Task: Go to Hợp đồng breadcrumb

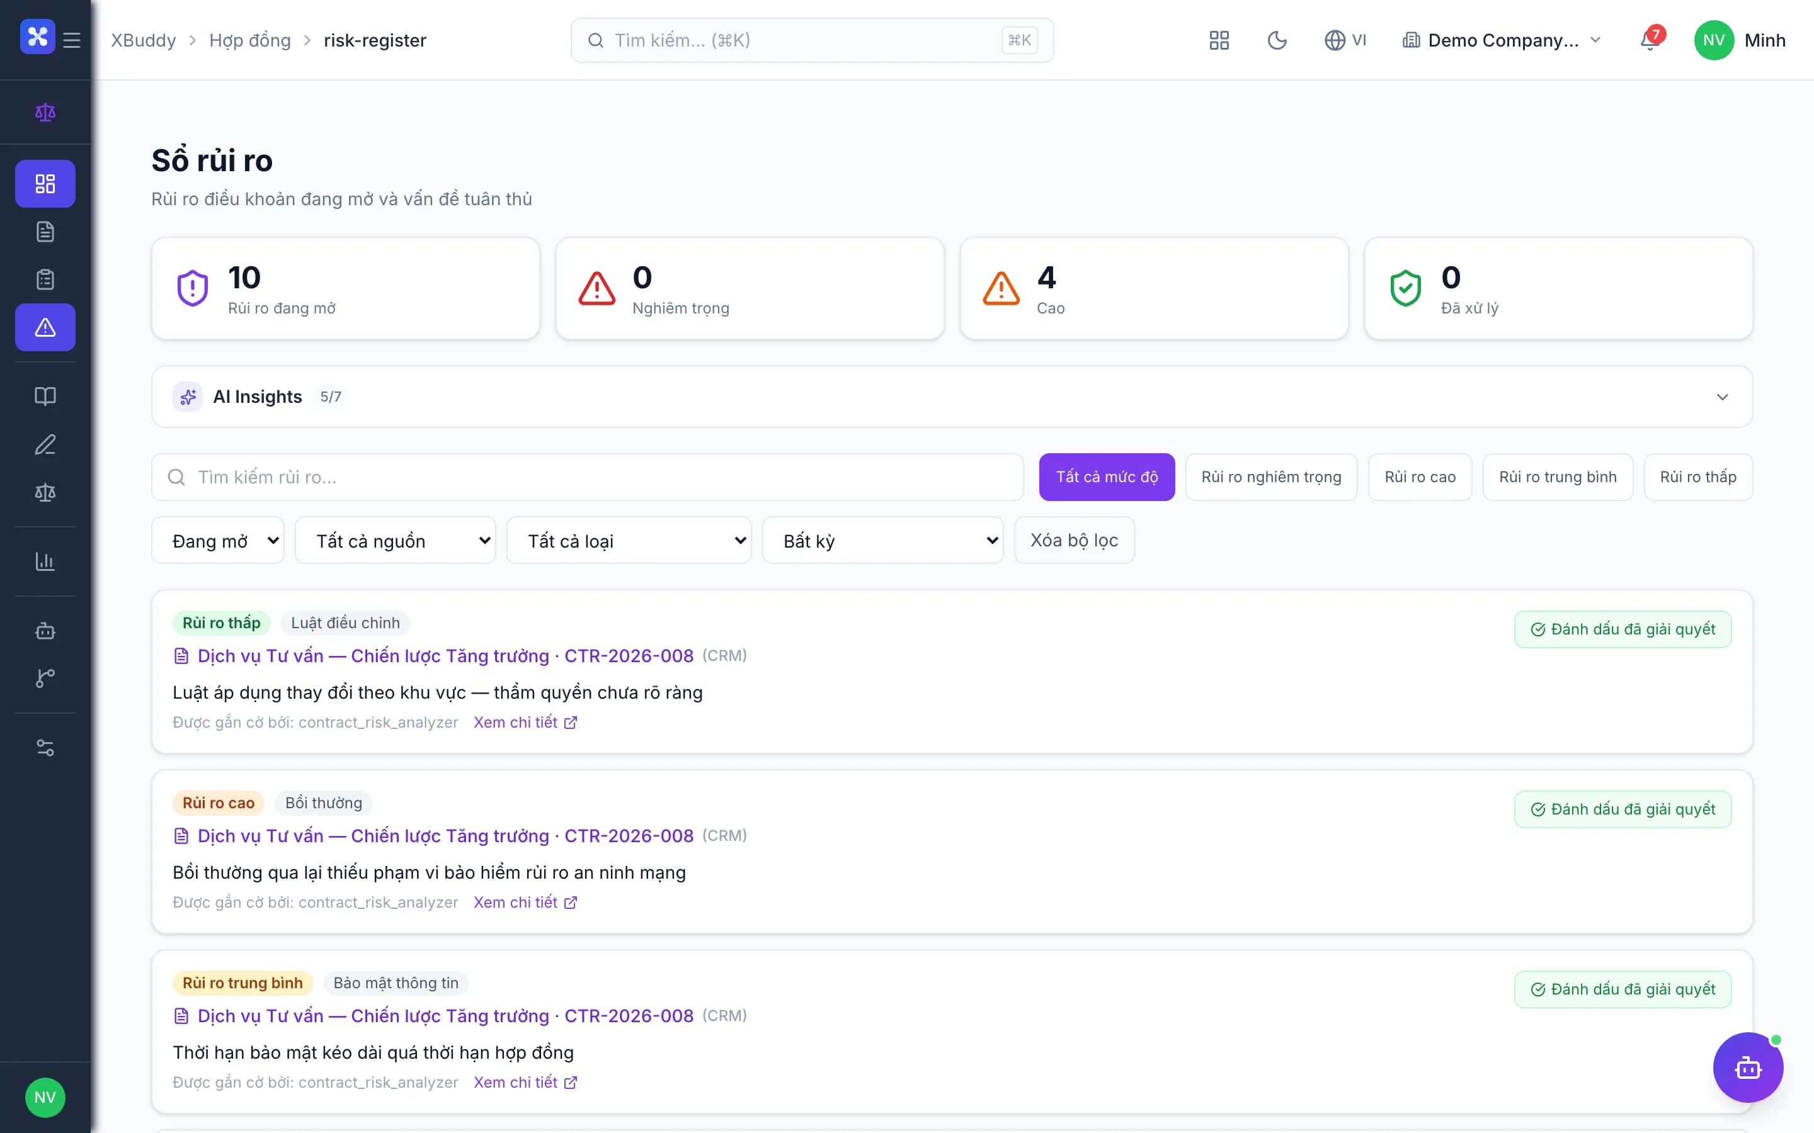Action: pos(249,40)
